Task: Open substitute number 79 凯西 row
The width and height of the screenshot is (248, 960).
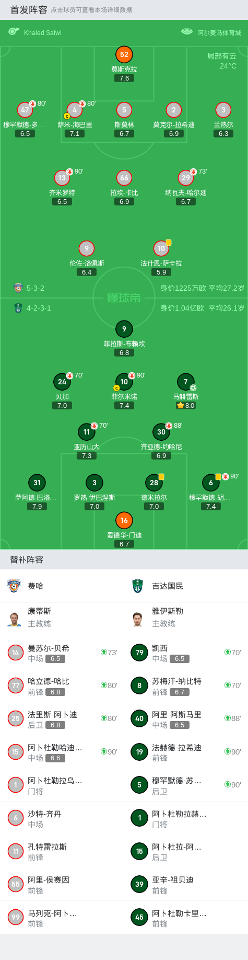Action: (x=186, y=652)
